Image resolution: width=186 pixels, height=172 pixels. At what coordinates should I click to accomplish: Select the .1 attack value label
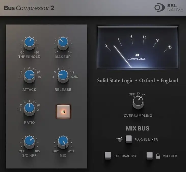(20, 77)
